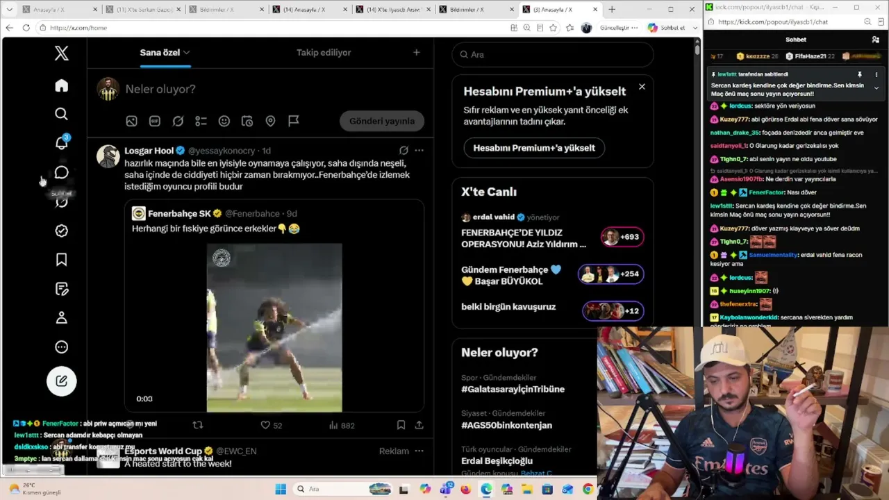Open the Sohbet et Copilot button

pos(667,28)
